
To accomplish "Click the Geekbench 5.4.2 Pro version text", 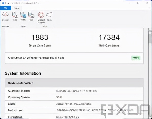I will [x=36, y=58].
